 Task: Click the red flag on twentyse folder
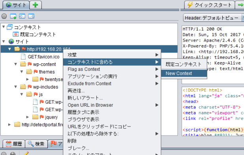point(42,79)
